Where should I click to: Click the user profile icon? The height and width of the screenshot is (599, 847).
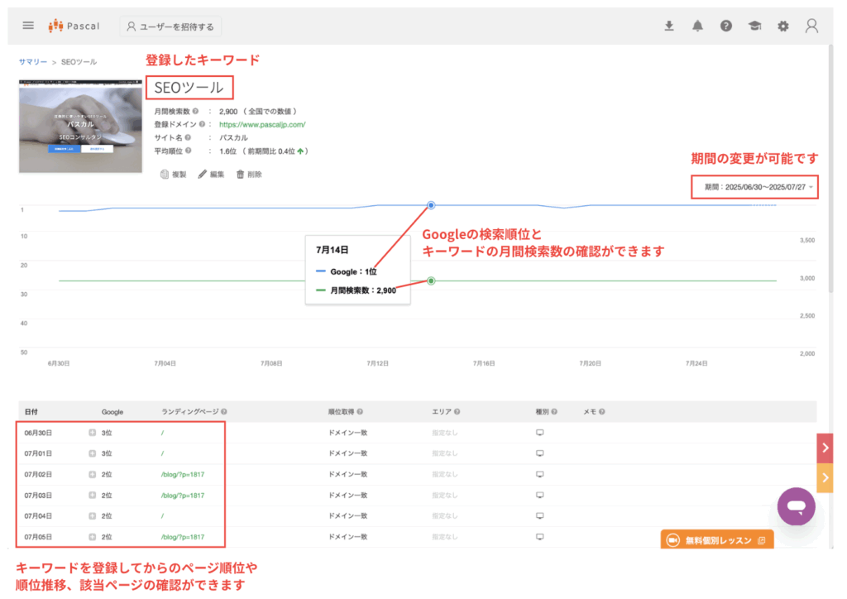811,26
